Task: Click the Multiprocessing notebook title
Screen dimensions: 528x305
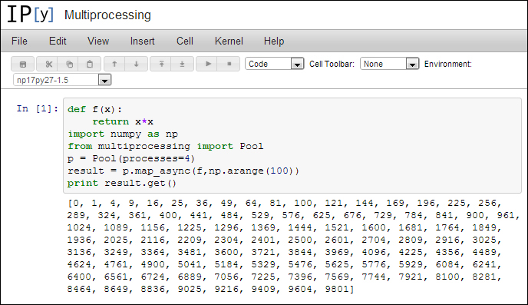Action: (x=107, y=15)
